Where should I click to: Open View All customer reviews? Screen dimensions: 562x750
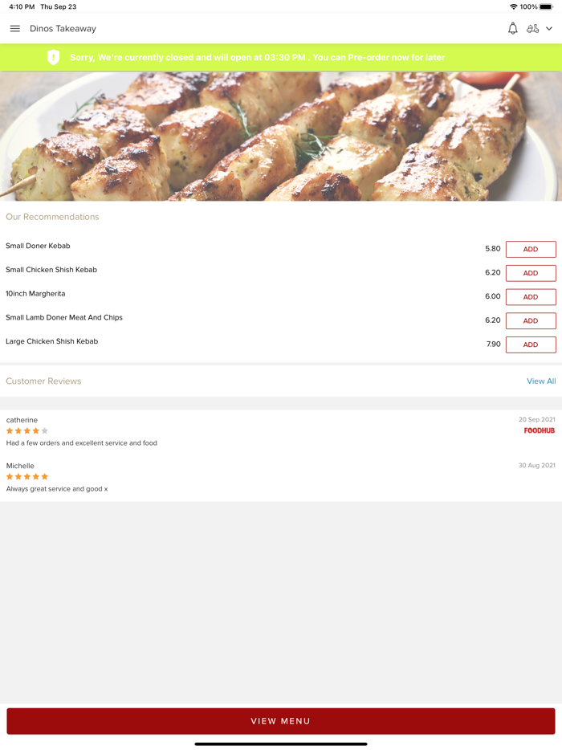pyautogui.click(x=541, y=381)
